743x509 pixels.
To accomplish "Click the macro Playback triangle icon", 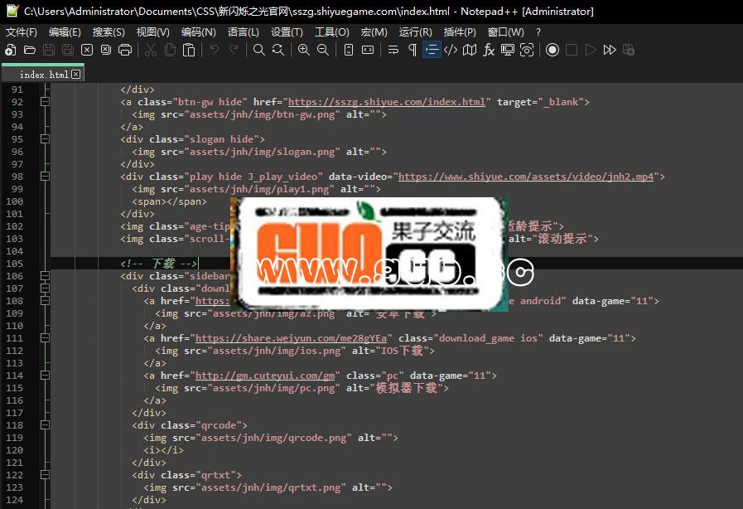I will (591, 50).
